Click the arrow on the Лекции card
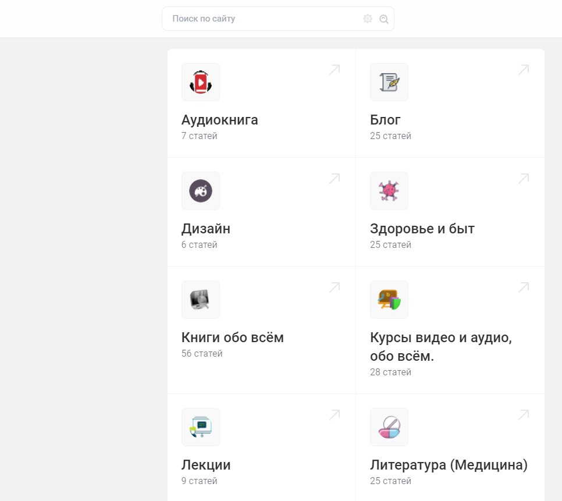This screenshot has width=562, height=501. pos(335,415)
